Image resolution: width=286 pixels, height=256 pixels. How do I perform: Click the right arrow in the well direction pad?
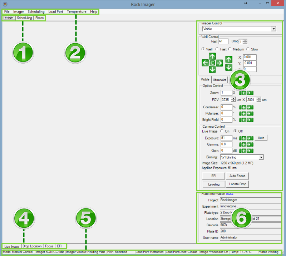click(220, 63)
